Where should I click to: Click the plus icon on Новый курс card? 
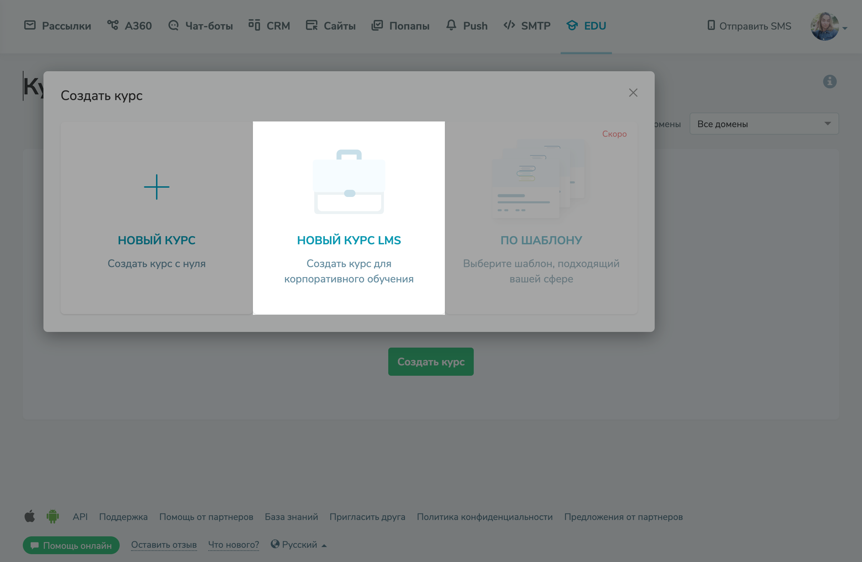click(x=157, y=187)
